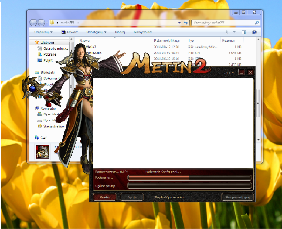Click the change view icon in Explorer
Viewport: 282px width, 229px height.
point(228,32)
